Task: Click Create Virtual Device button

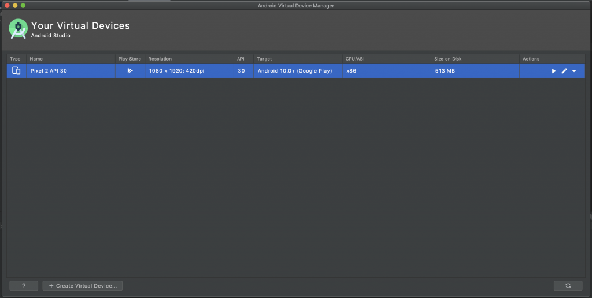Action: click(x=82, y=285)
